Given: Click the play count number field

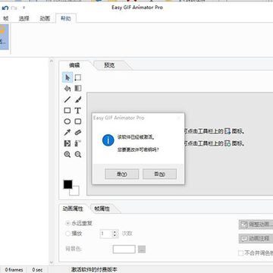Looking at the screenshot, I should 106,234.
